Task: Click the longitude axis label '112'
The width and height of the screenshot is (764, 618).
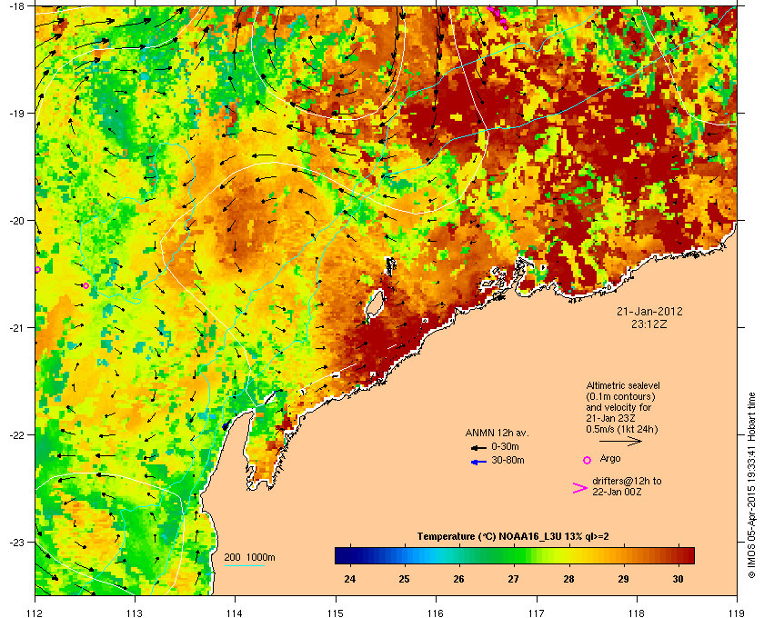Action: 35,613
